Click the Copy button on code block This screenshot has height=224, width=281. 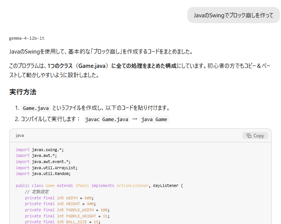pos(255,136)
